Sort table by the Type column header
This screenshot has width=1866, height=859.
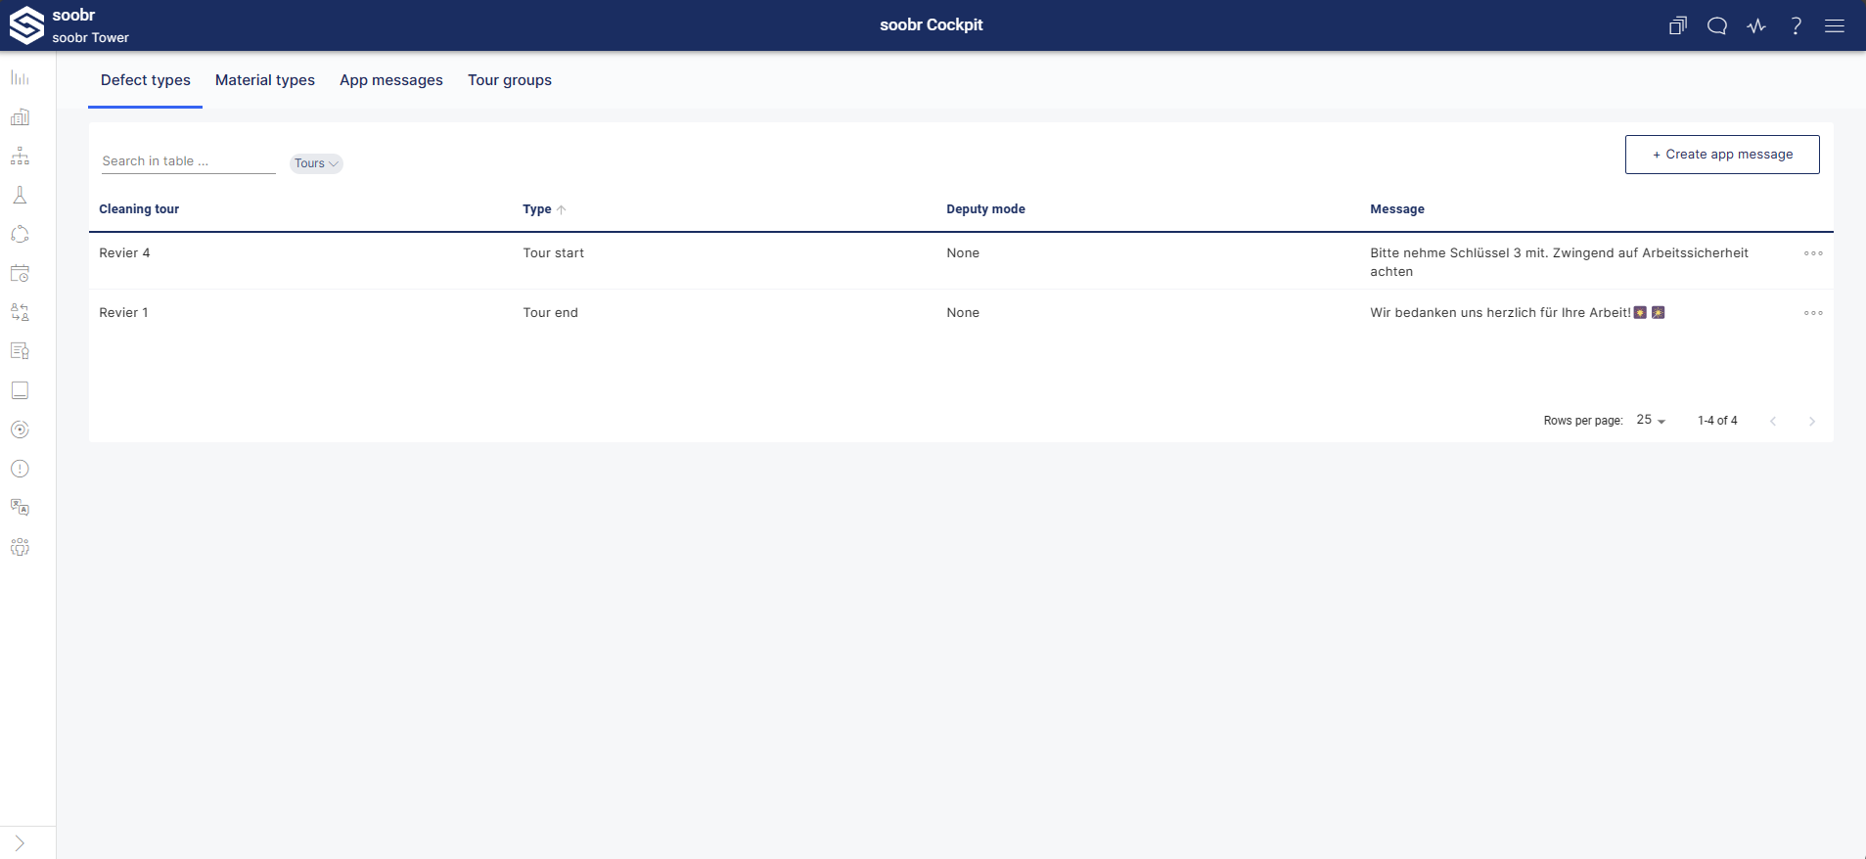point(537,209)
